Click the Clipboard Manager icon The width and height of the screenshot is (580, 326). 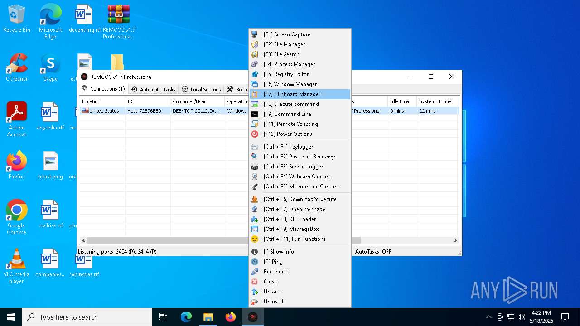click(255, 94)
